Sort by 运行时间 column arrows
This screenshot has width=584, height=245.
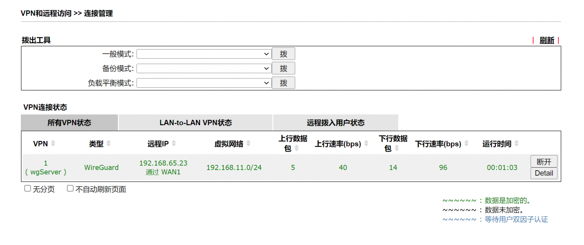[x=516, y=143]
